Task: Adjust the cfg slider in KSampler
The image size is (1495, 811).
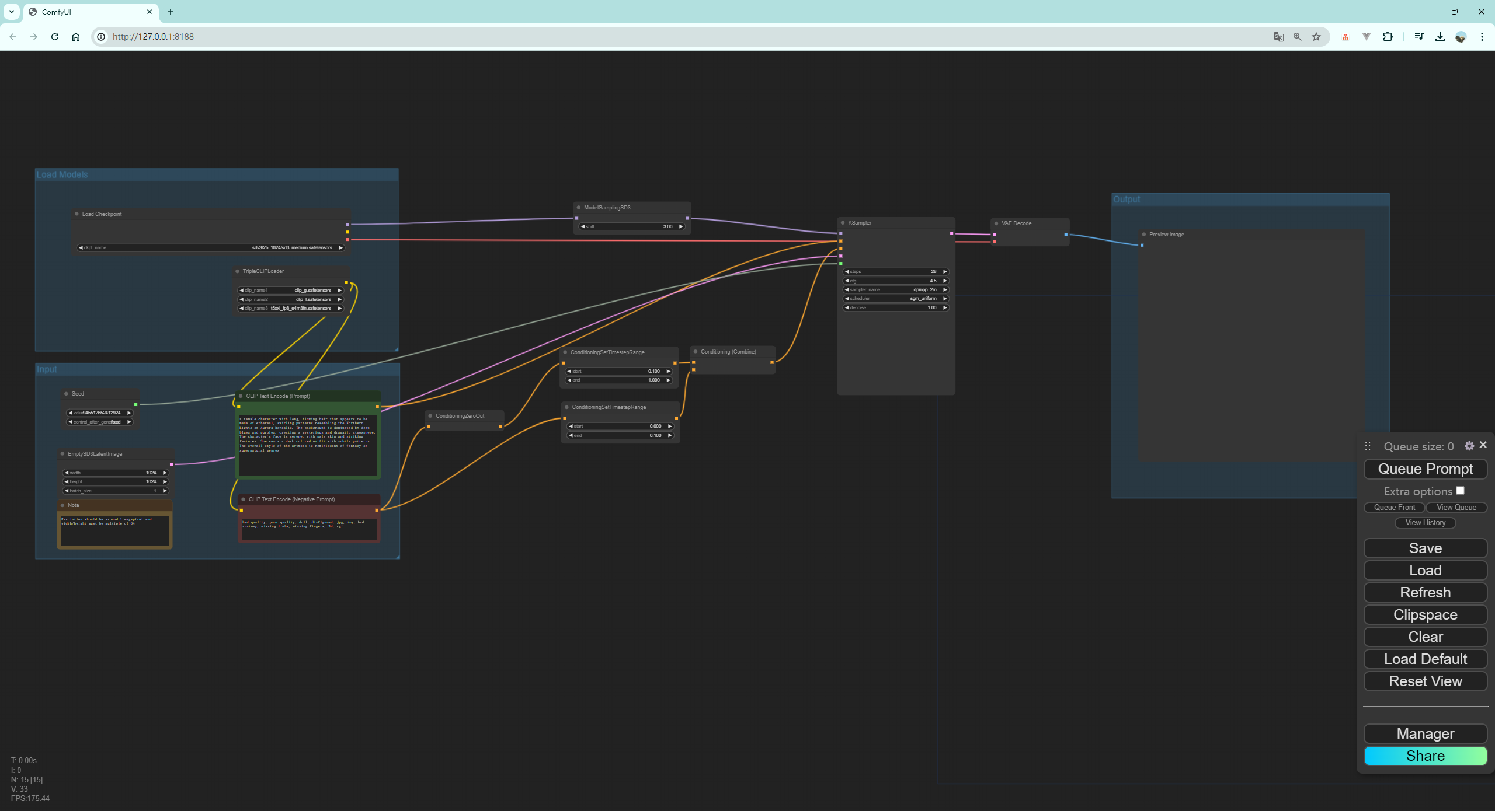Action: 895,281
